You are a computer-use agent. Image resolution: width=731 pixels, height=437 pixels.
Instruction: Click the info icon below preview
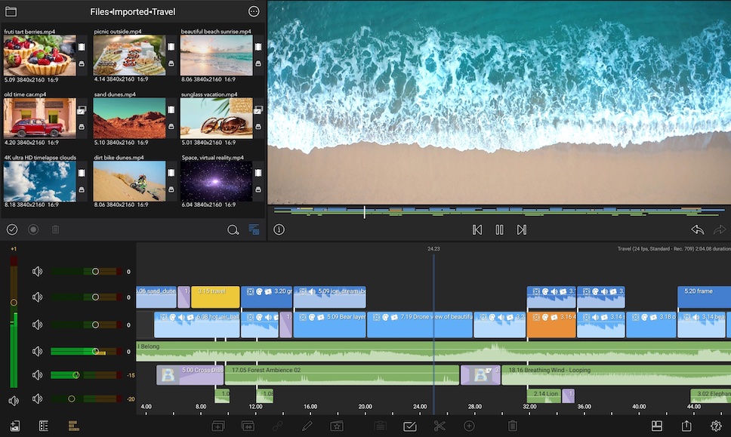tap(279, 229)
